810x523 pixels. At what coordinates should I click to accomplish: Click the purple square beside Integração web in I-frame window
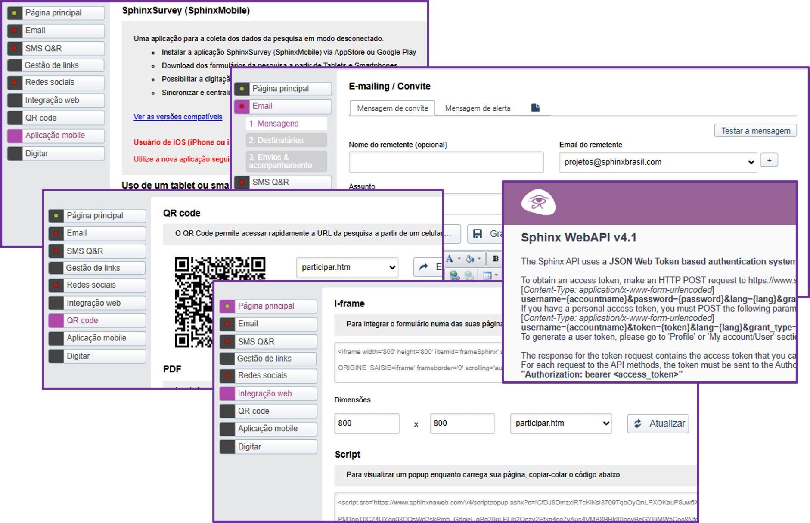pos(227,393)
